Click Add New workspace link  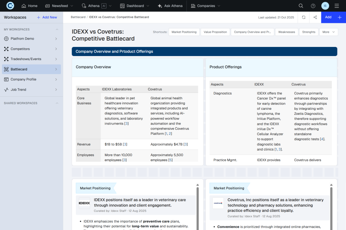click(47, 17)
